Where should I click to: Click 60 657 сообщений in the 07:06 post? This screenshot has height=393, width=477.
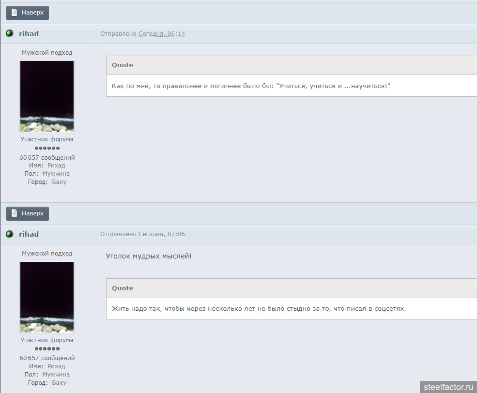pyautogui.click(x=47, y=358)
